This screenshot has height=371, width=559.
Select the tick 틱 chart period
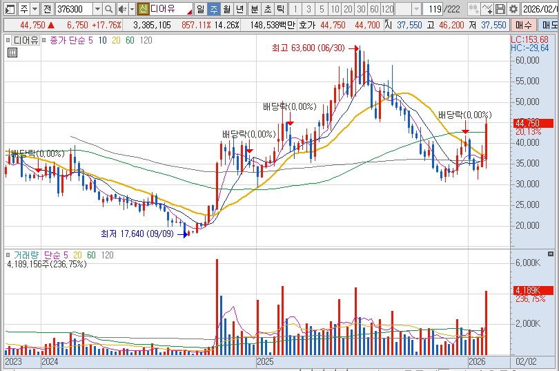281,9
